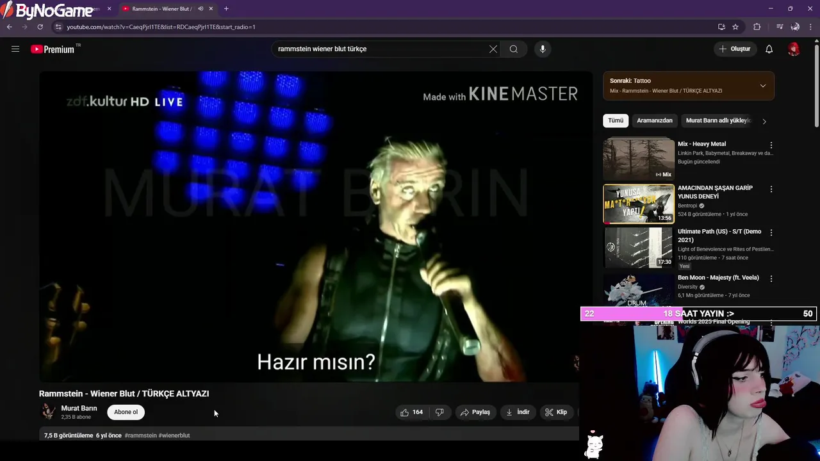Screen dimensions: 820x461
Task: Go to YouTube Premium home logo
Action: click(53, 49)
